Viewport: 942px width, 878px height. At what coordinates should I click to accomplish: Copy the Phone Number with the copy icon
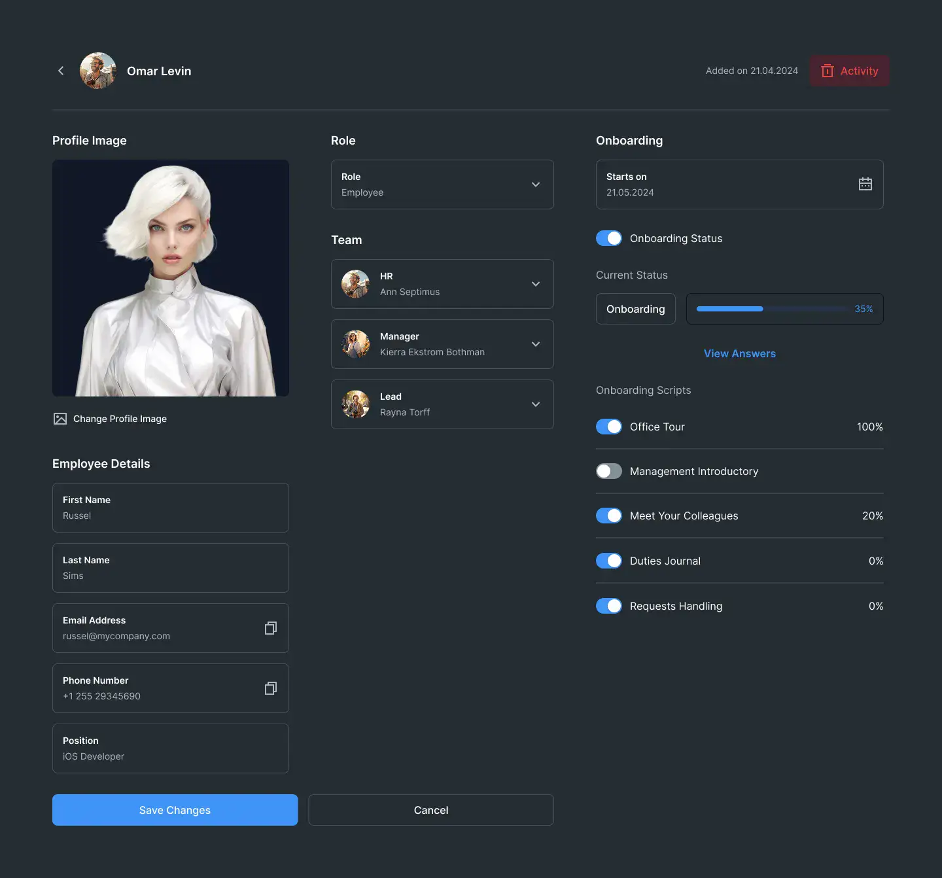pyautogui.click(x=271, y=688)
